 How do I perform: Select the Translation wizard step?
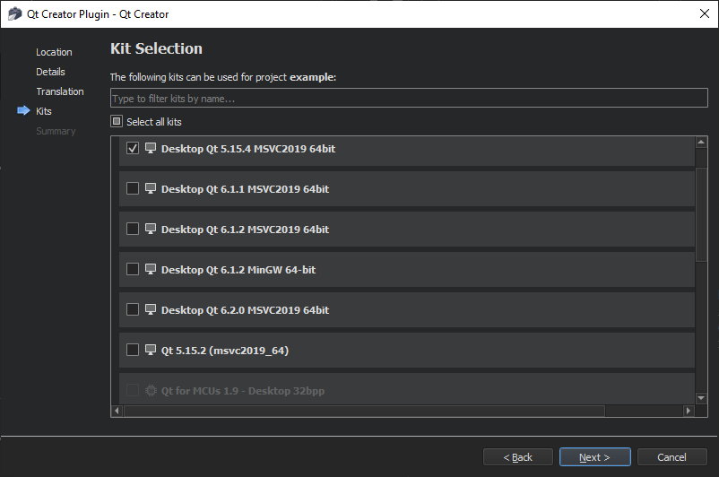click(60, 91)
